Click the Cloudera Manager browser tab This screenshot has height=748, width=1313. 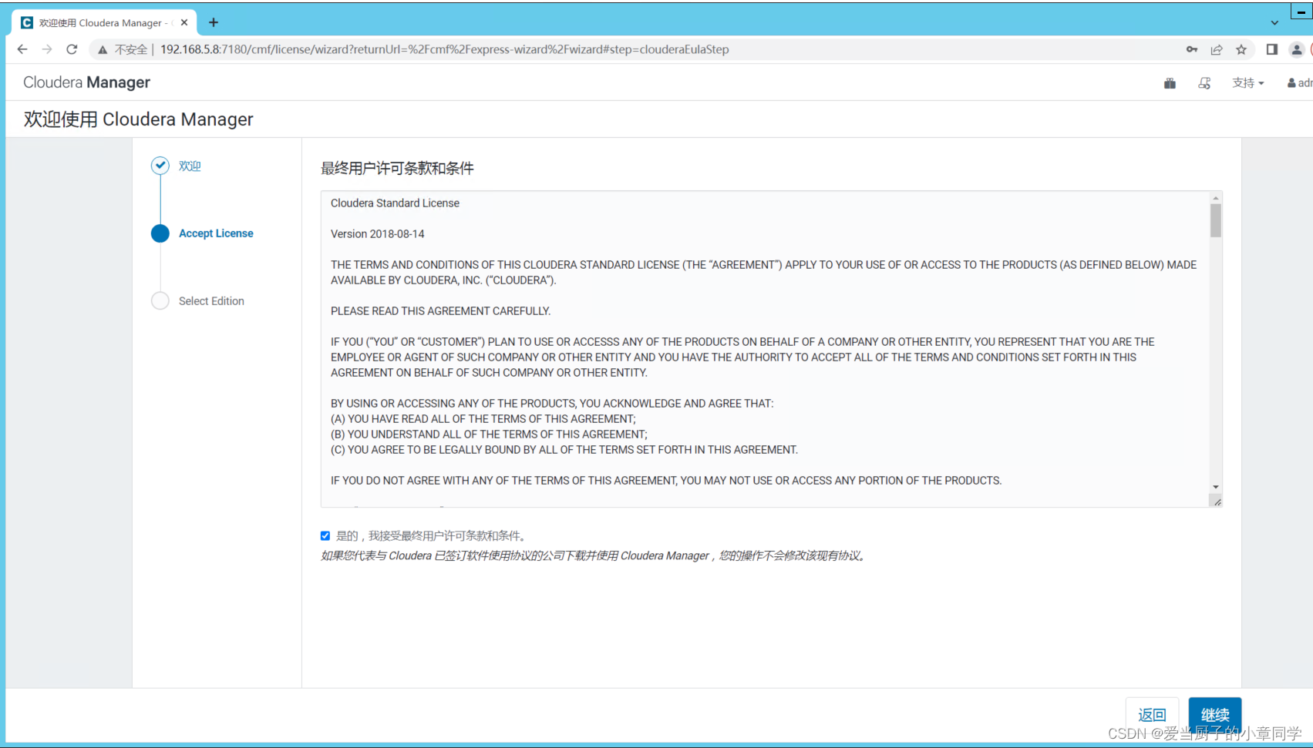pyautogui.click(x=104, y=22)
